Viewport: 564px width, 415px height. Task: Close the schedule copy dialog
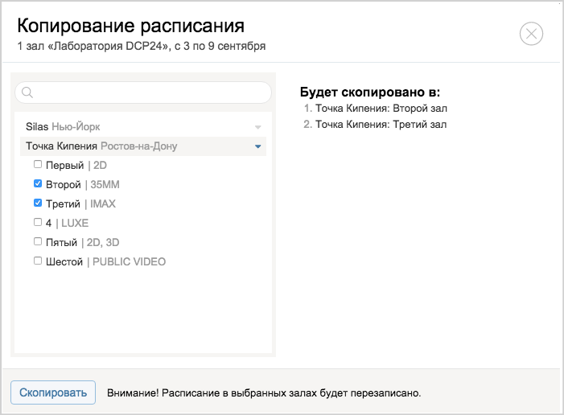531,34
